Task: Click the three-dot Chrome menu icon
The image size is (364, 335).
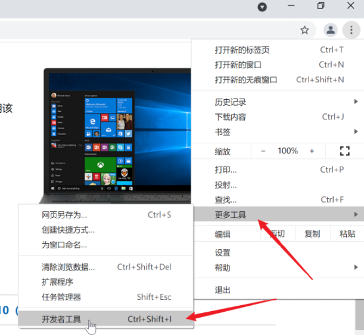Action: [x=348, y=29]
